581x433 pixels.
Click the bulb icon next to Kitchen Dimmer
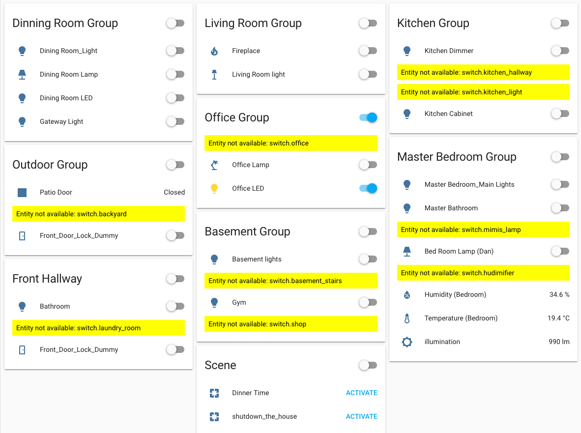(407, 51)
